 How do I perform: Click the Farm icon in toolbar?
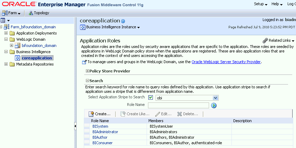point(5,13)
